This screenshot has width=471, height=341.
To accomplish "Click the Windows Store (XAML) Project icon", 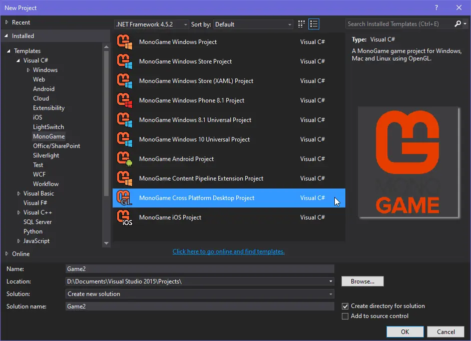I will pyautogui.click(x=125, y=80).
